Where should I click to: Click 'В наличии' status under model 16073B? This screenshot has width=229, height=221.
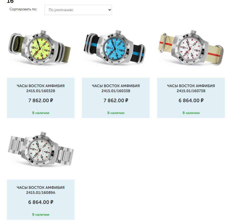point(191,113)
